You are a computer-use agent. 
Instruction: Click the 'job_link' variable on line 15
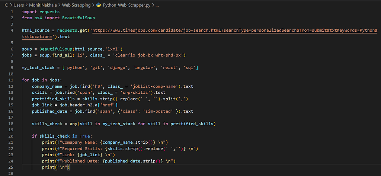pos(42,105)
